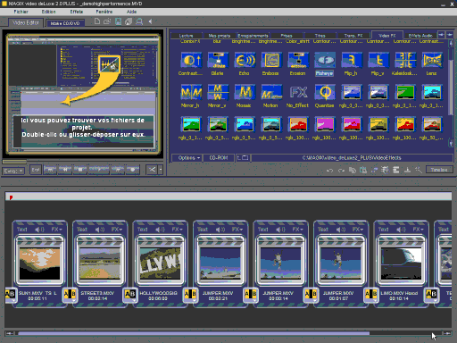Screen dimensions: 457x343
Task: Switch to the Effets Audio tab
Action: pyautogui.click(x=420, y=36)
